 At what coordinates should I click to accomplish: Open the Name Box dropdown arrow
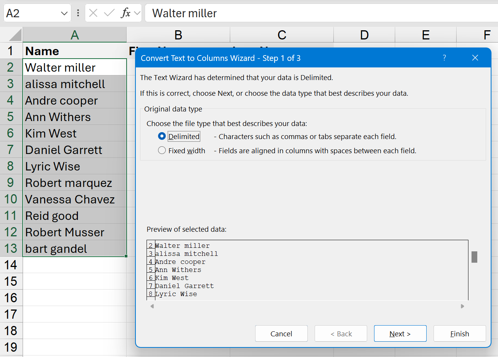point(64,13)
